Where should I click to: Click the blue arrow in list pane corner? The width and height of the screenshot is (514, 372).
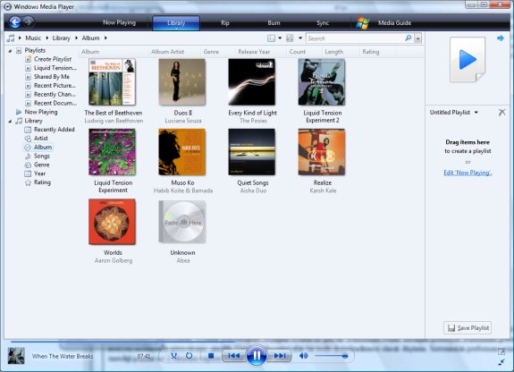[x=501, y=38]
